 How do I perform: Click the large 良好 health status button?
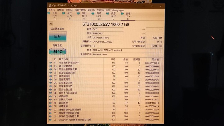[58, 36]
